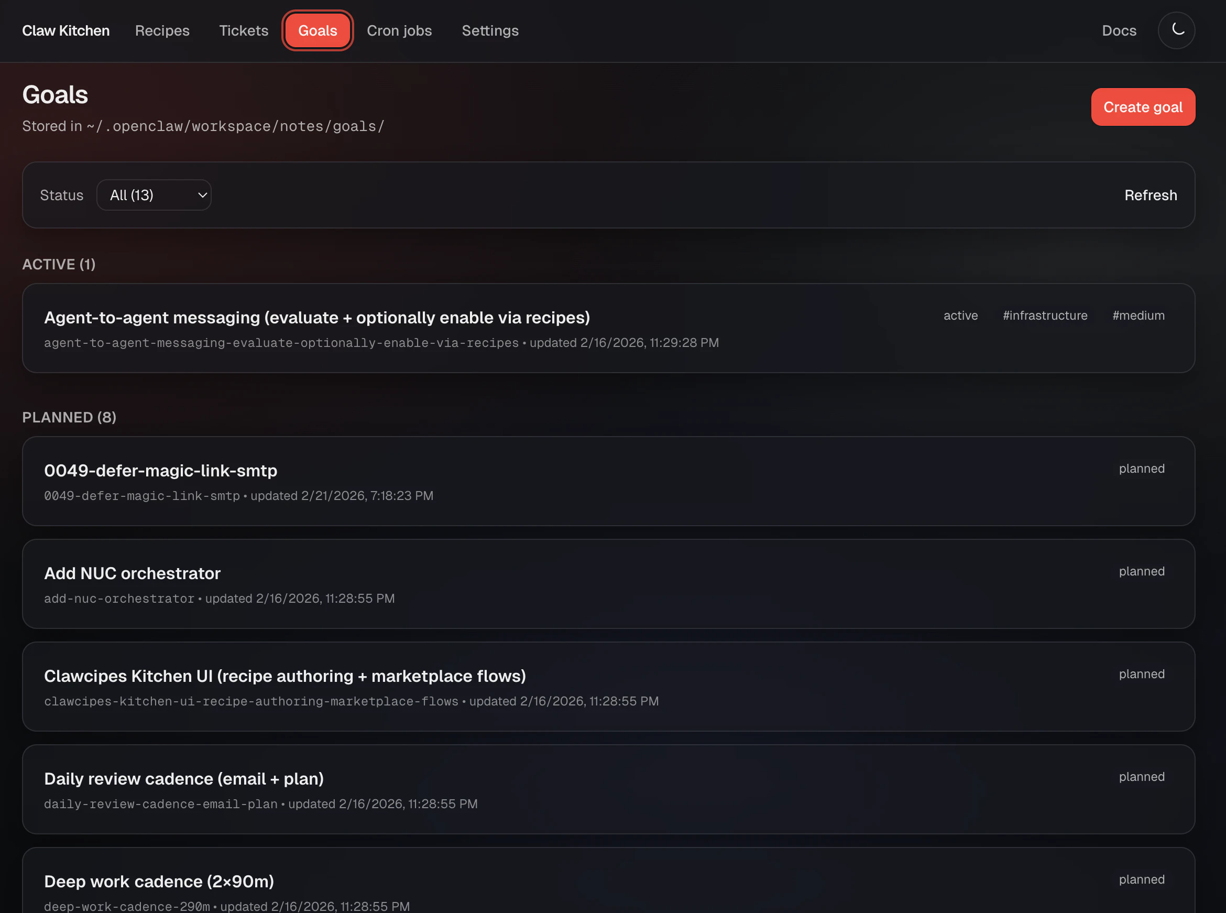Switch to Cron jobs tab
The width and height of the screenshot is (1226, 913).
399,30
